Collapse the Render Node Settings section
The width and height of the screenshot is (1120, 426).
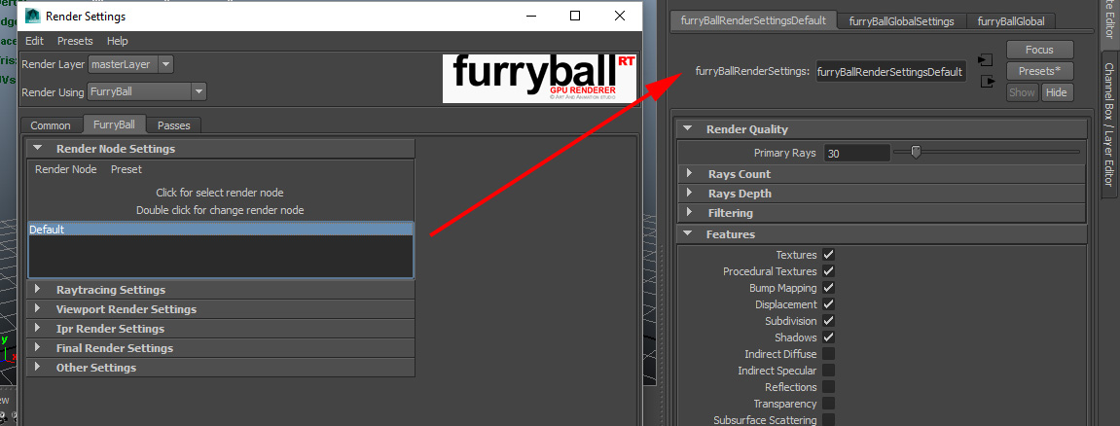pyautogui.click(x=222, y=149)
